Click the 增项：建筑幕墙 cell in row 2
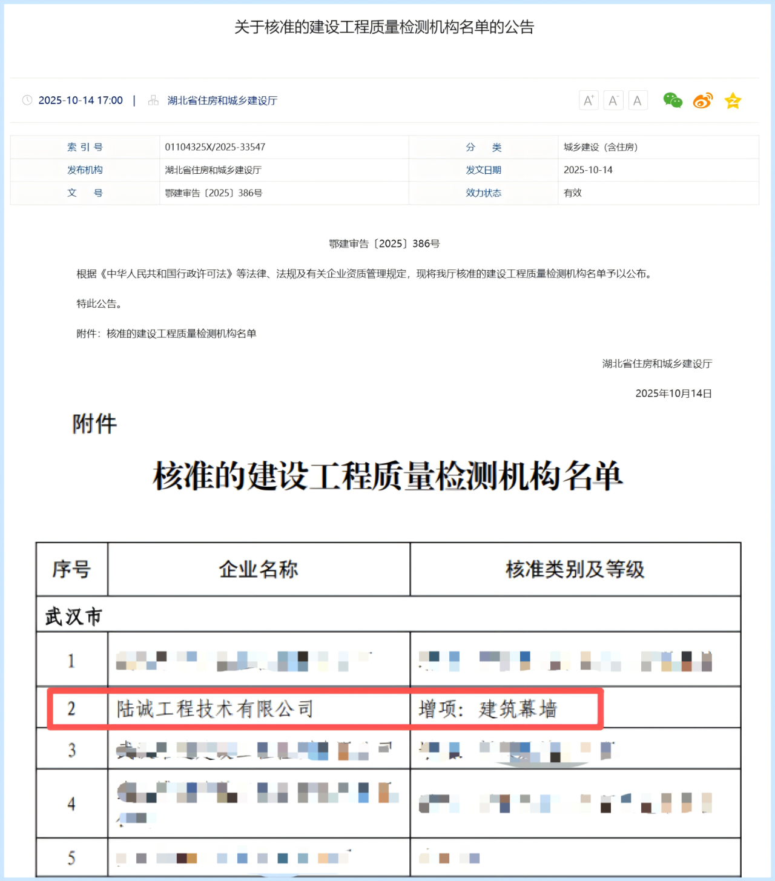 pyautogui.click(x=488, y=708)
